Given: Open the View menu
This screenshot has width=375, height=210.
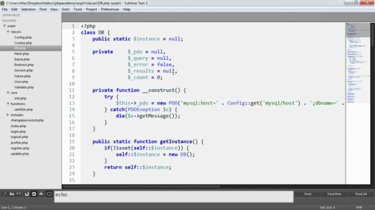Looking at the screenshot, I should click(x=54, y=9).
